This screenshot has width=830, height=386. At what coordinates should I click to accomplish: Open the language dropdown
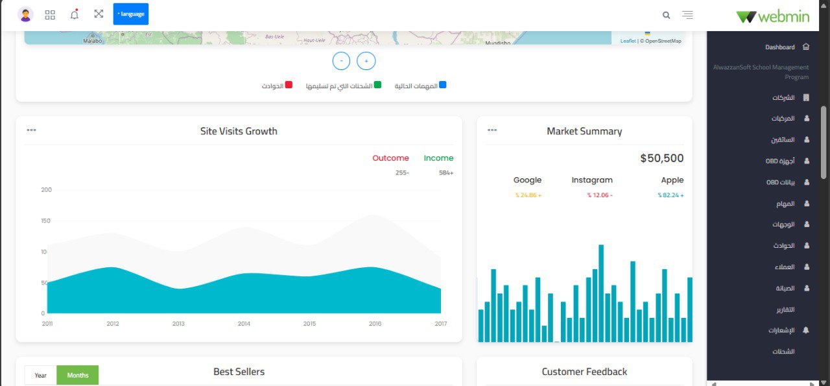(130, 13)
